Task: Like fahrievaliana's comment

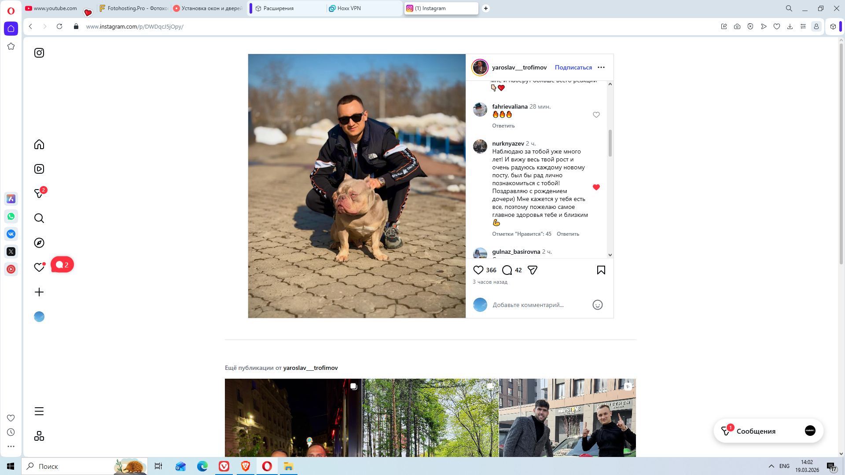Action: click(x=596, y=115)
